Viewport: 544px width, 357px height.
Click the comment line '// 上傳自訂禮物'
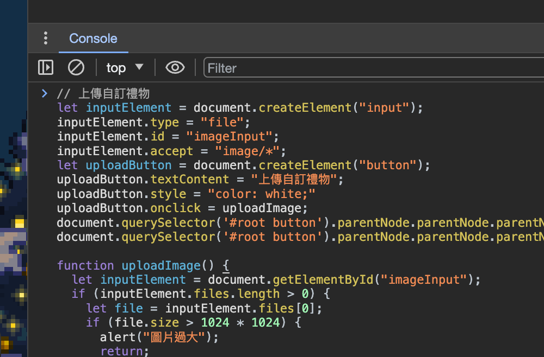point(103,93)
